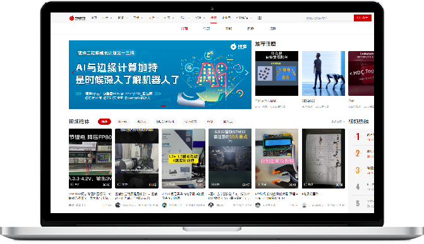Play the 自制血氧仪教程 video

click(x=277, y=158)
